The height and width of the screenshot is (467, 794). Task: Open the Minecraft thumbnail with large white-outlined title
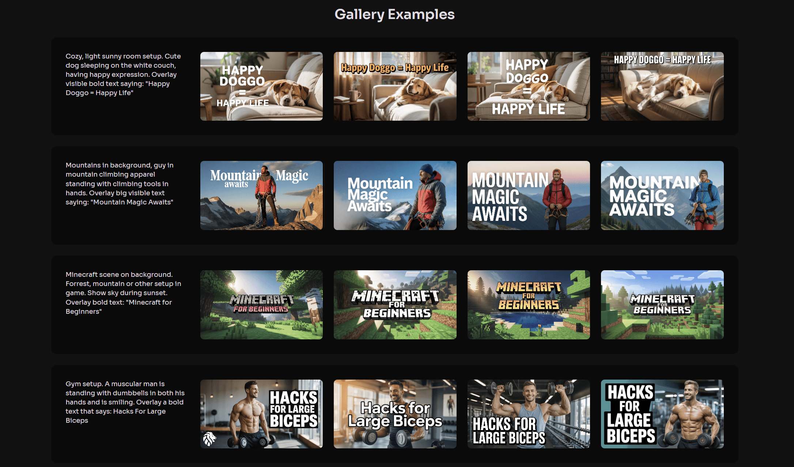(x=395, y=305)
